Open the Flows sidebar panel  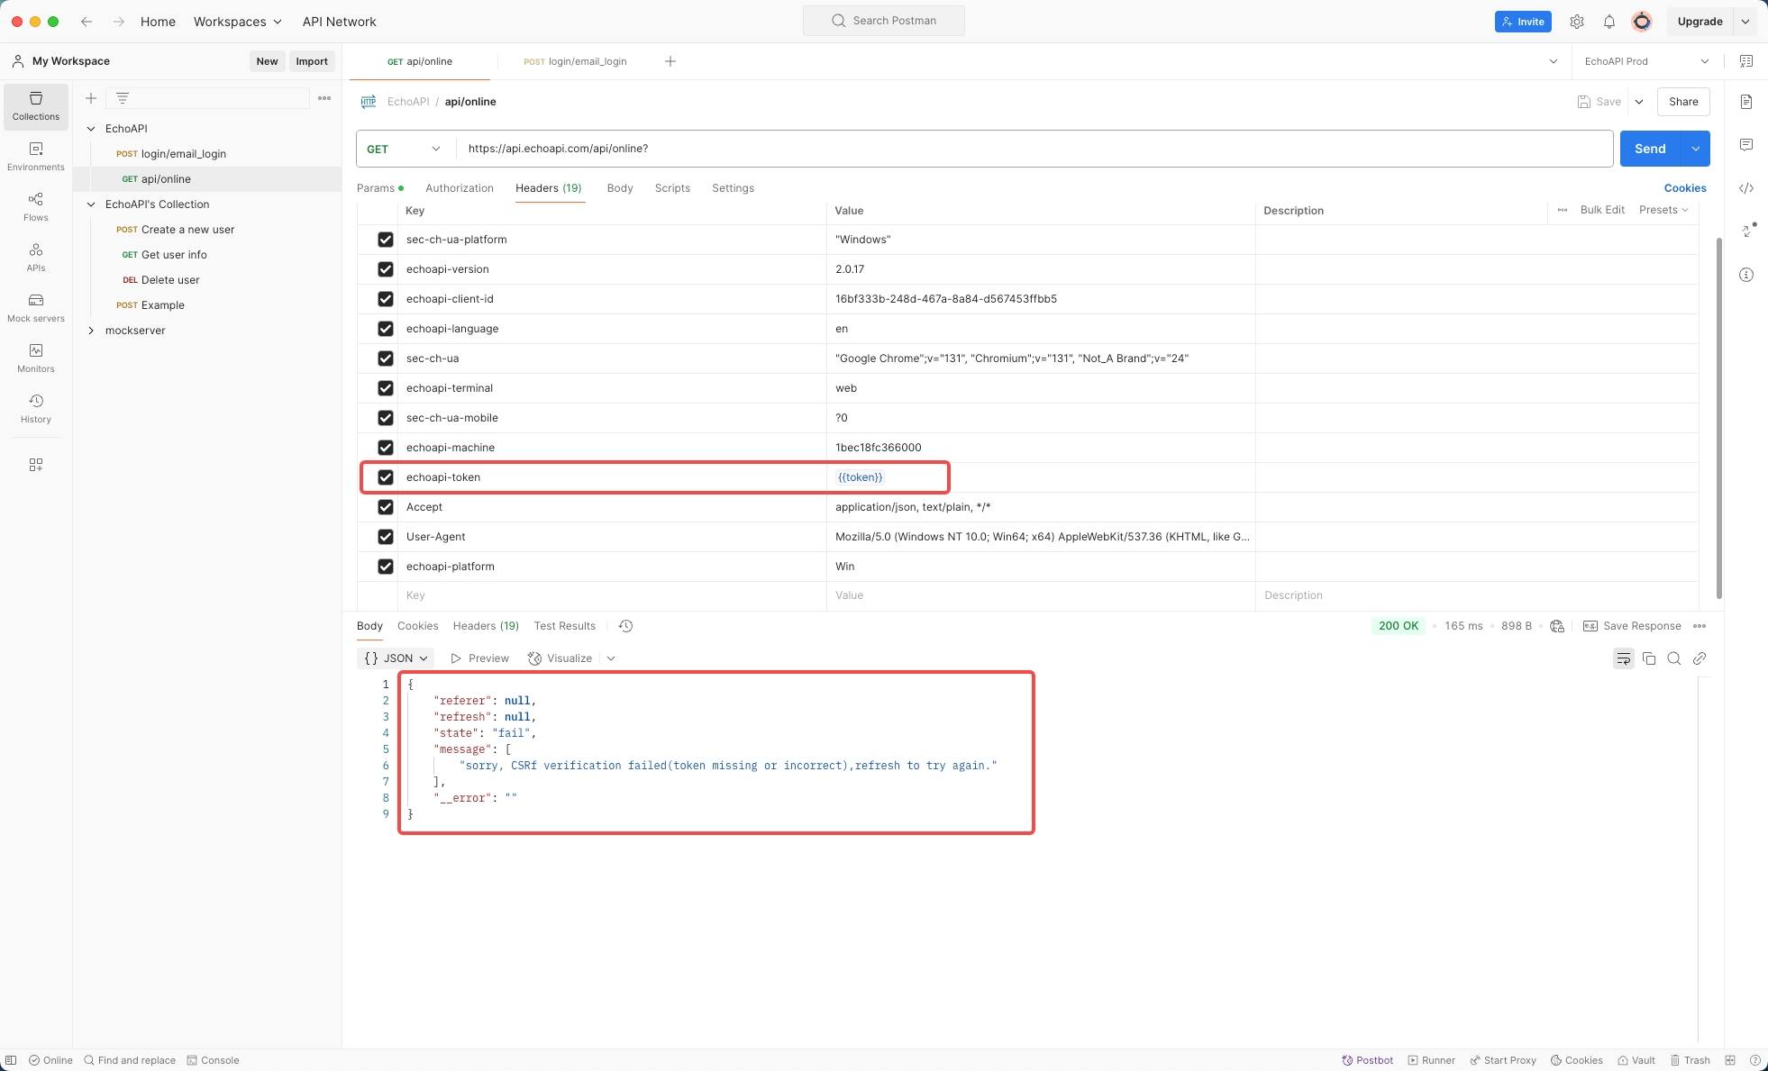click(36, 207)
